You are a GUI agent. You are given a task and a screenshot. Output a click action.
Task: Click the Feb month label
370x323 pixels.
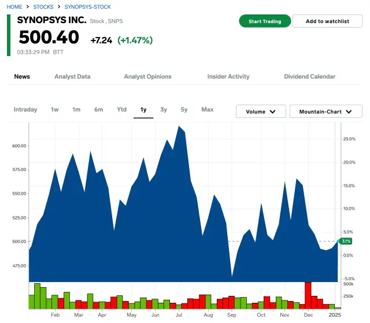coord(55,315)
